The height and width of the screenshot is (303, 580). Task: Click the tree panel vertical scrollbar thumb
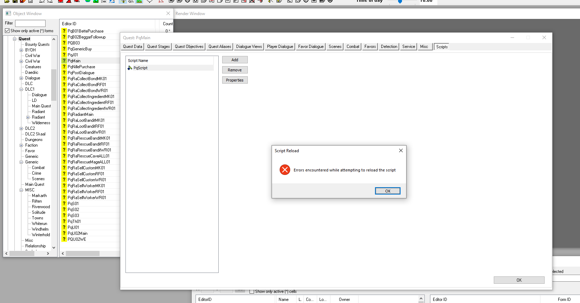pos(54,85)
